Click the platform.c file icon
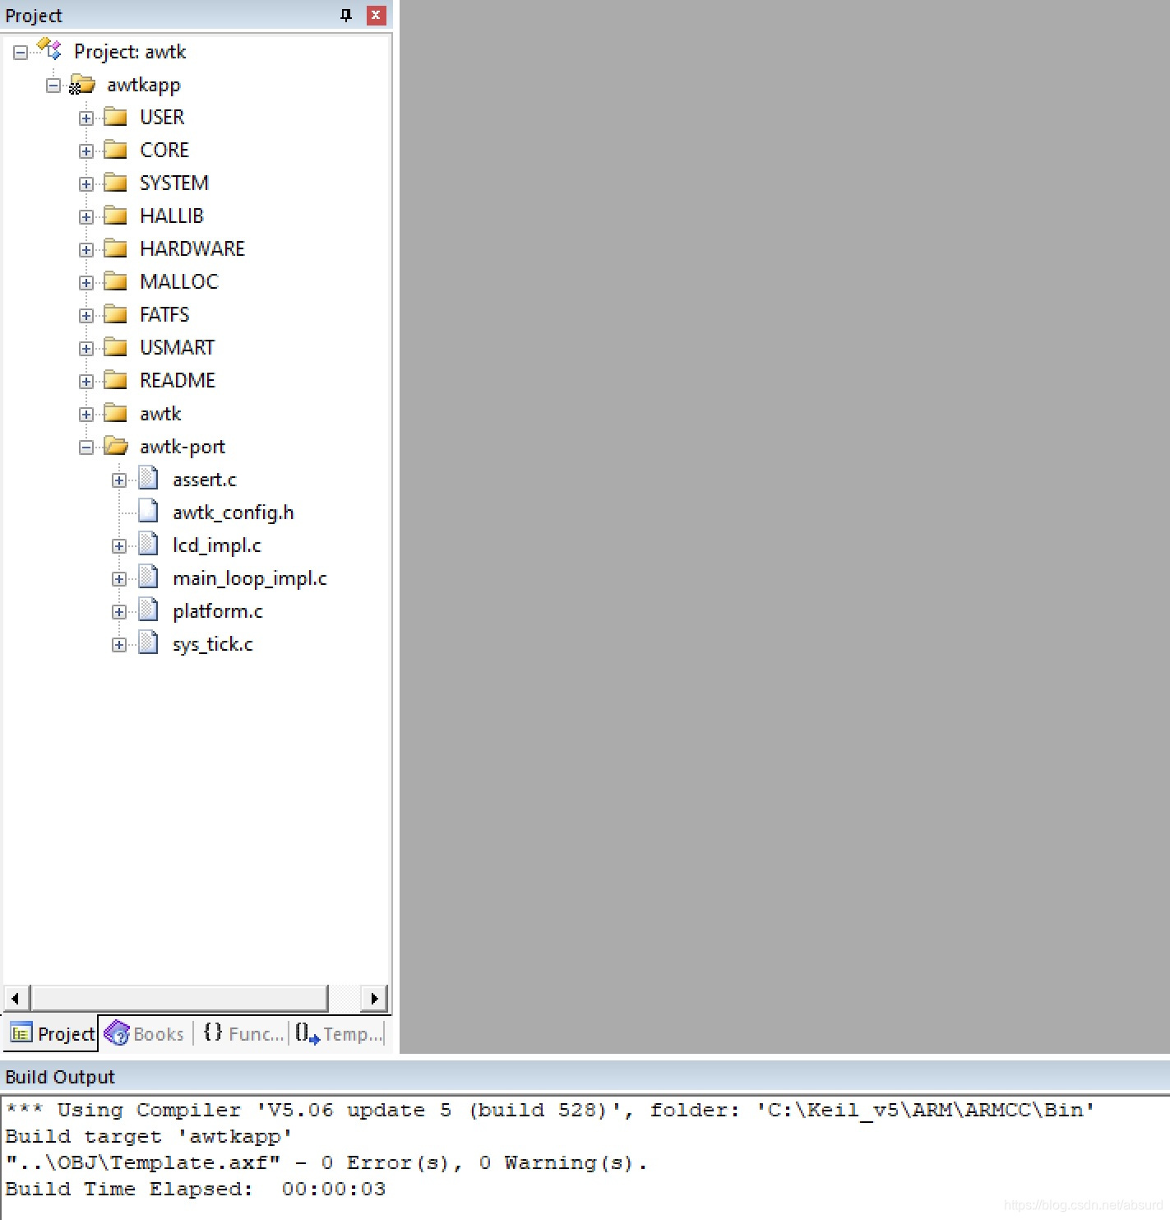Viewport: 1170px width, 1220px height. pyautogui.click(x=149, y=610)
